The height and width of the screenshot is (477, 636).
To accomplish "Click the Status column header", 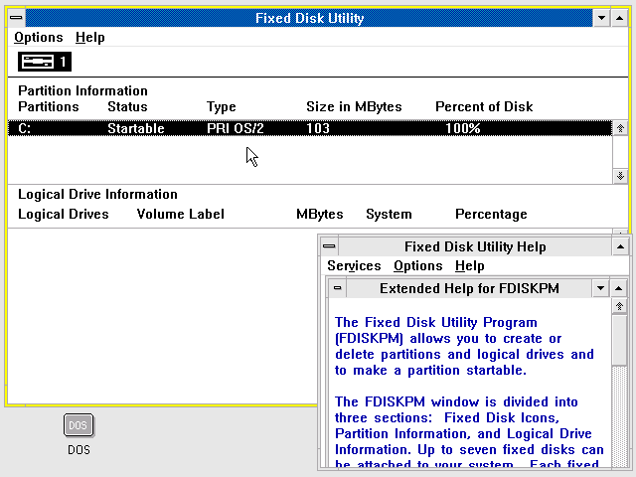I will click(x=127, y=106).
